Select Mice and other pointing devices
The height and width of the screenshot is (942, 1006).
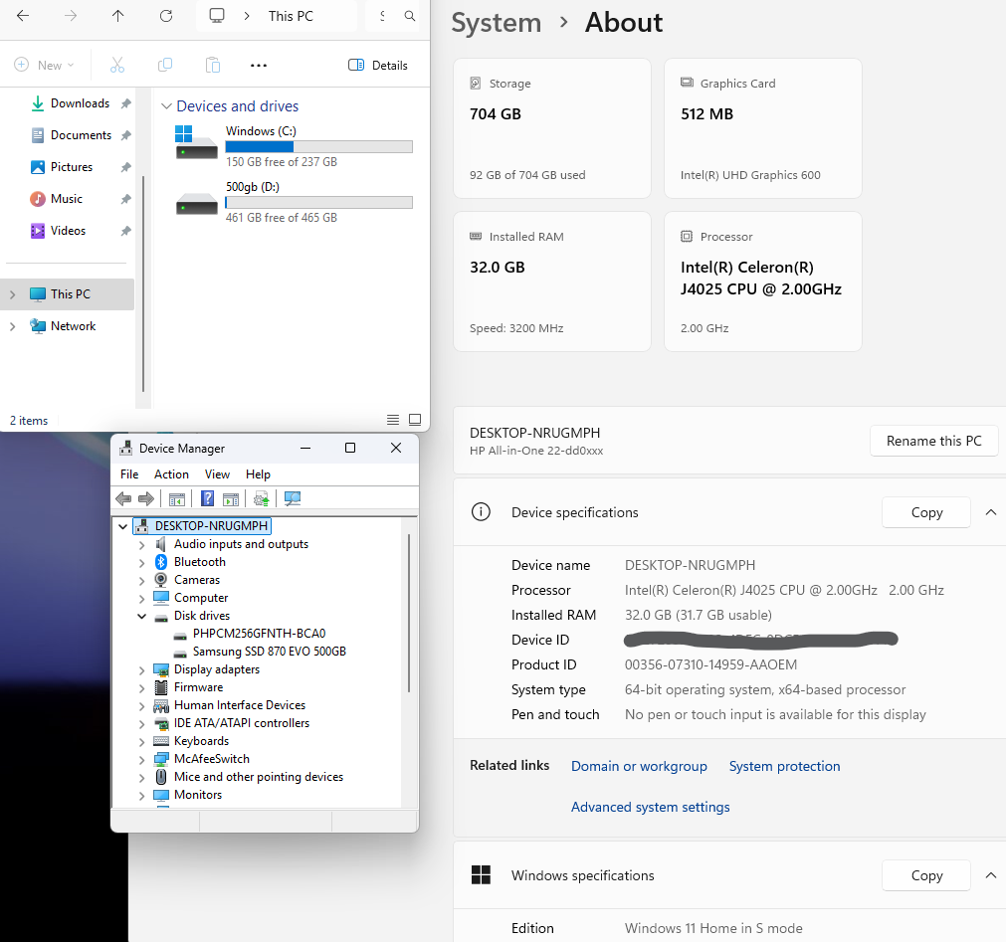click(x=258, y=777)
